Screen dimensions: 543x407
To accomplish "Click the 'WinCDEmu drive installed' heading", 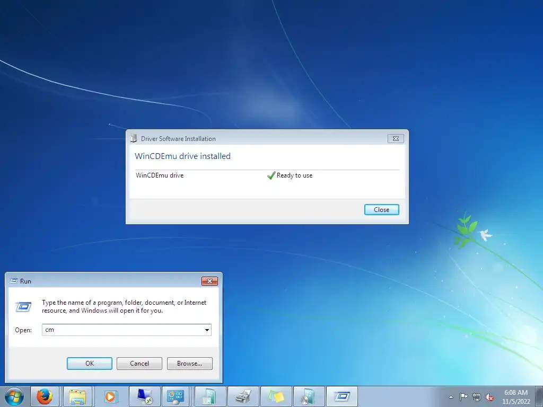I will 182,156.
